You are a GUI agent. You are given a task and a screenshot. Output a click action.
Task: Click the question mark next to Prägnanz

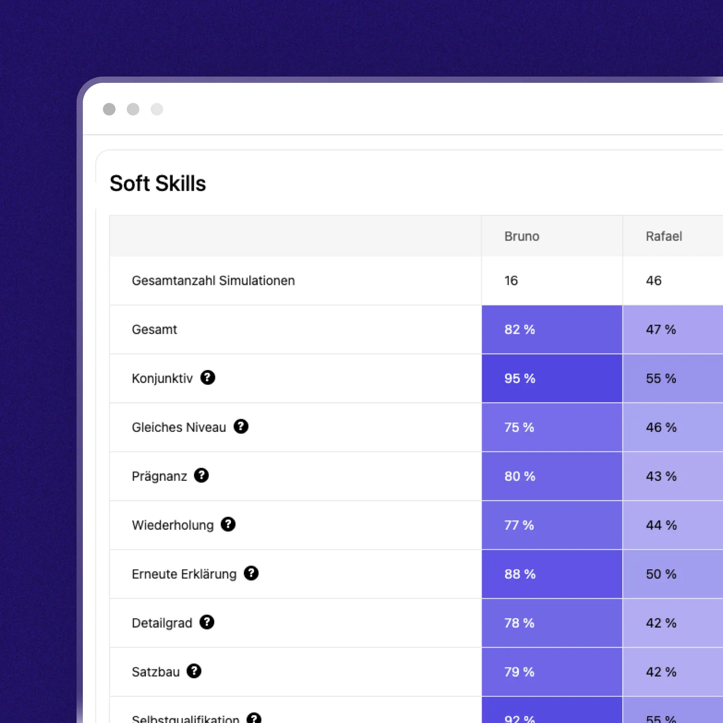tap(201, 475)
